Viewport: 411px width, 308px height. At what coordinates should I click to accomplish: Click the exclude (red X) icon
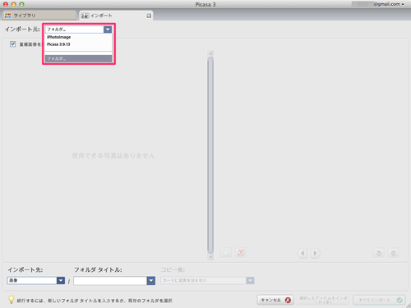(240, 253)
